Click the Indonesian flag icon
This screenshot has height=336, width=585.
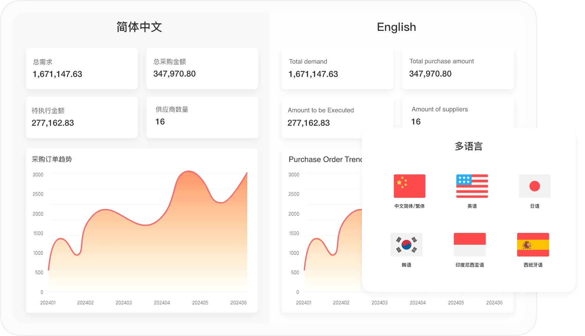[470, 245]
